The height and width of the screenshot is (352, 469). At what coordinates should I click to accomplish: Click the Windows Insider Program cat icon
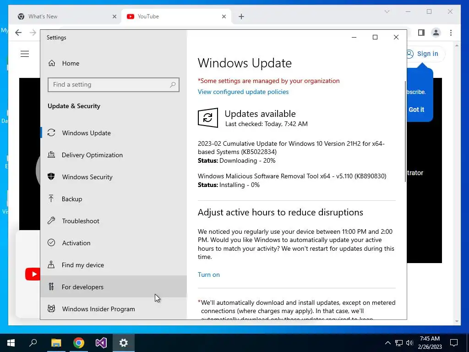51,308
